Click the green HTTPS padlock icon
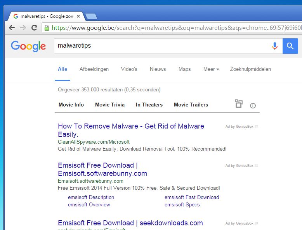This screenshot has height=230, width=302. coord(47,28)
